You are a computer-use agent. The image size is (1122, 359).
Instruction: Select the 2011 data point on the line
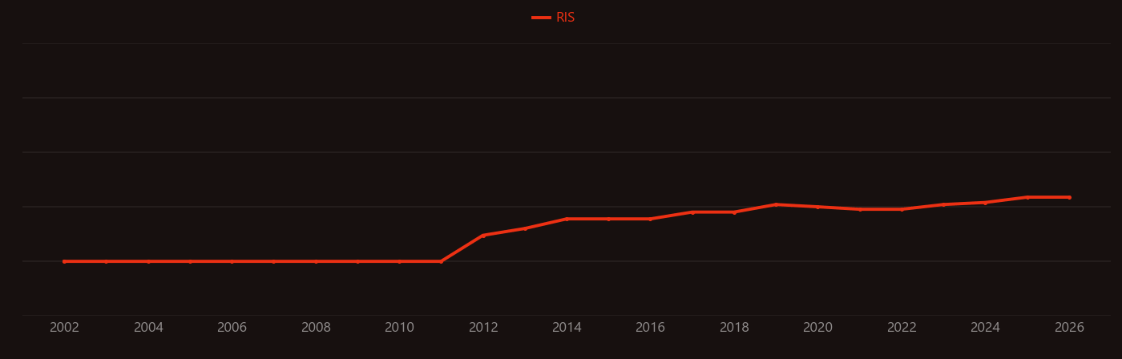pos(441,261)
